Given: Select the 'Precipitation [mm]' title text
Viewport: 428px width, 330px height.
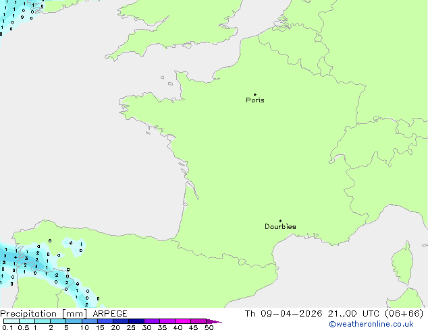Looking at the screenshot, I should pos(44,314).
